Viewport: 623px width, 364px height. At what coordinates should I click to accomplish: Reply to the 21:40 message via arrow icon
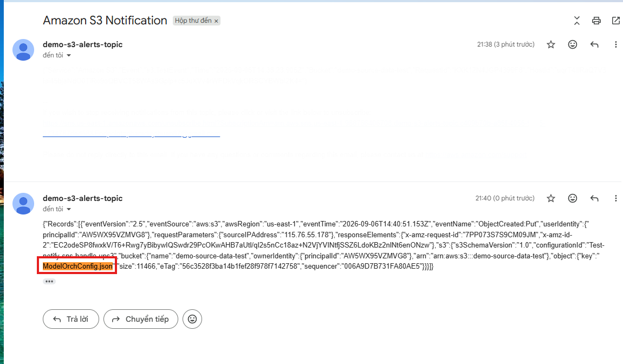(594, 198)
